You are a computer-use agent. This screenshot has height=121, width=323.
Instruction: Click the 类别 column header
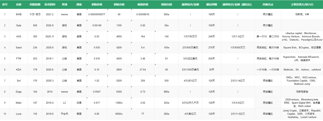click(64, 5)
